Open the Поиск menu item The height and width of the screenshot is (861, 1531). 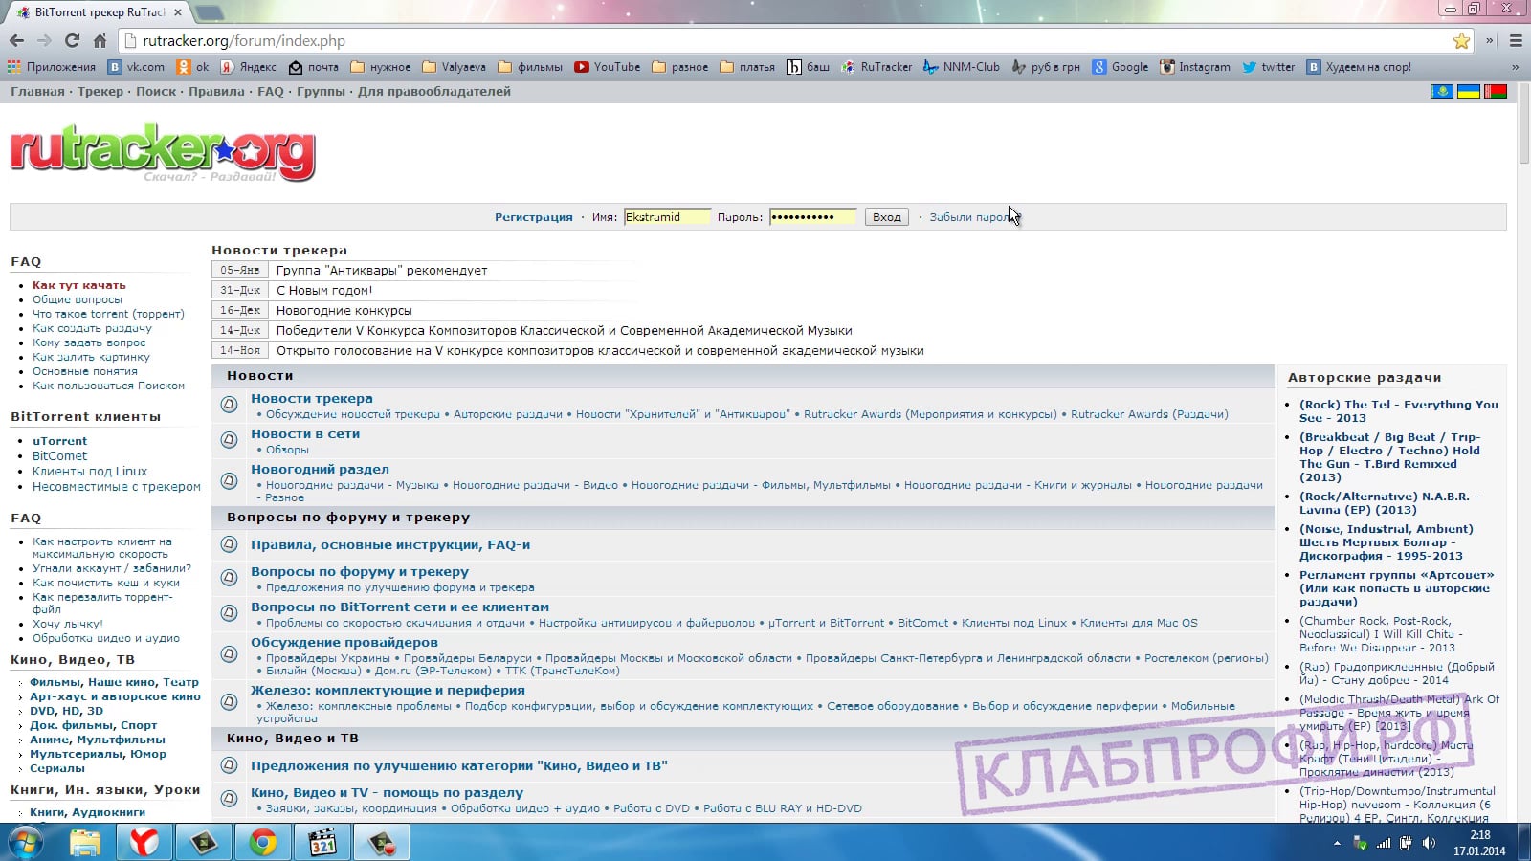tap(156, 92)
